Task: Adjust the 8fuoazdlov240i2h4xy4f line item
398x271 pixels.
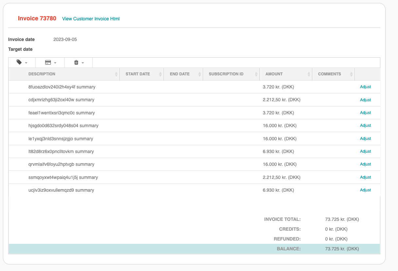Action: (365, 87)
